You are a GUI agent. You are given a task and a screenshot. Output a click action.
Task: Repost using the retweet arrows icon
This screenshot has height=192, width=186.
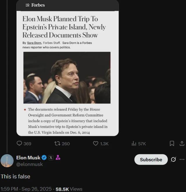57,143
